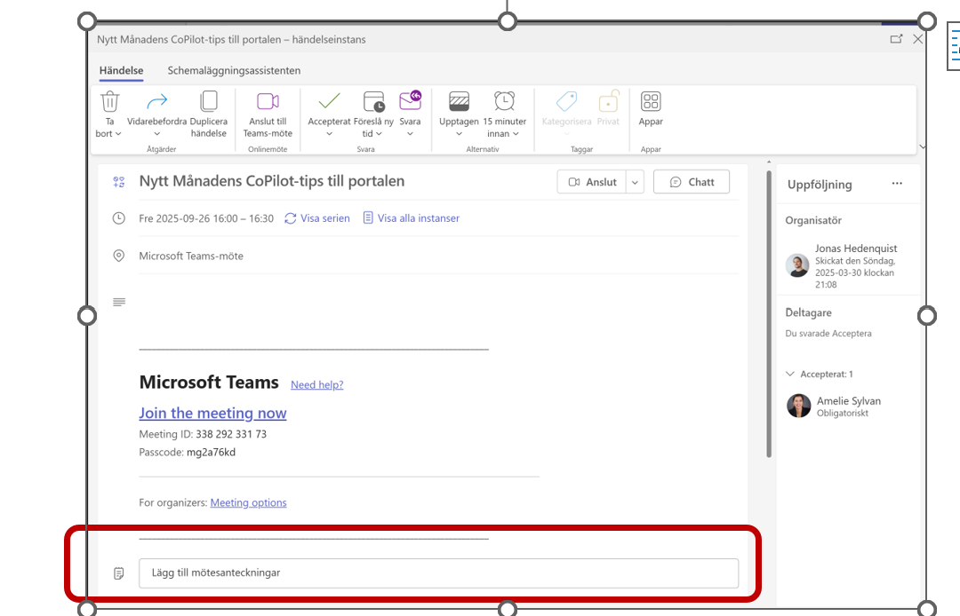Open the dropdown arrow beside Anslut button

click(x=635, y=182)
